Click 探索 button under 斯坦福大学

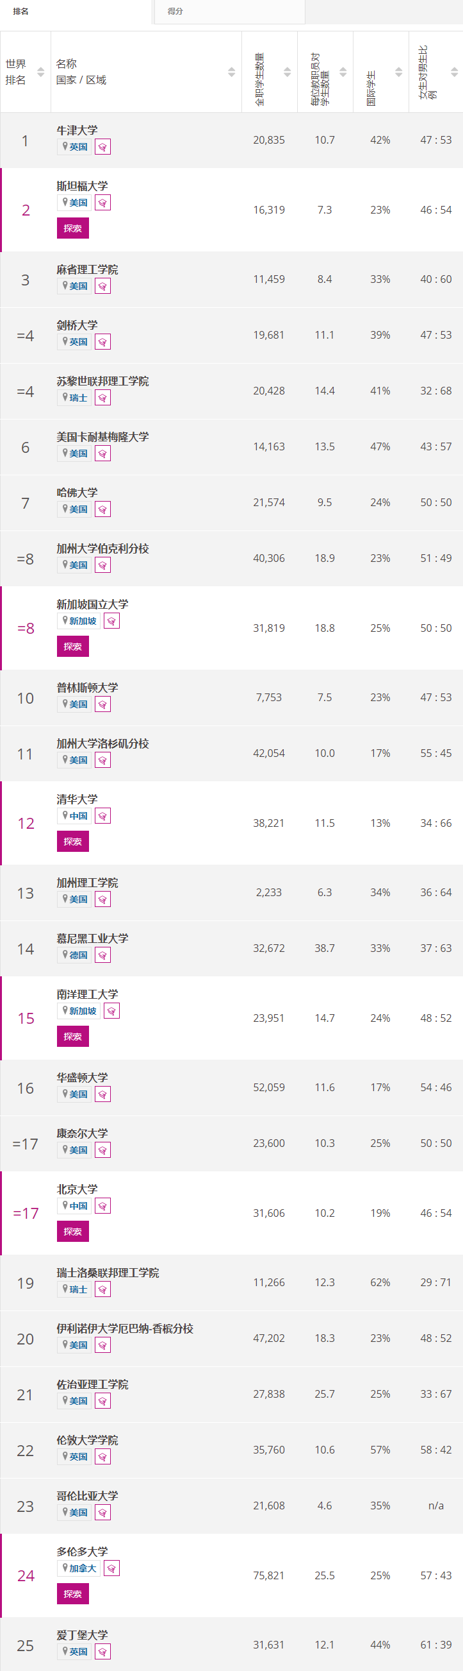[x=72, y=228]
